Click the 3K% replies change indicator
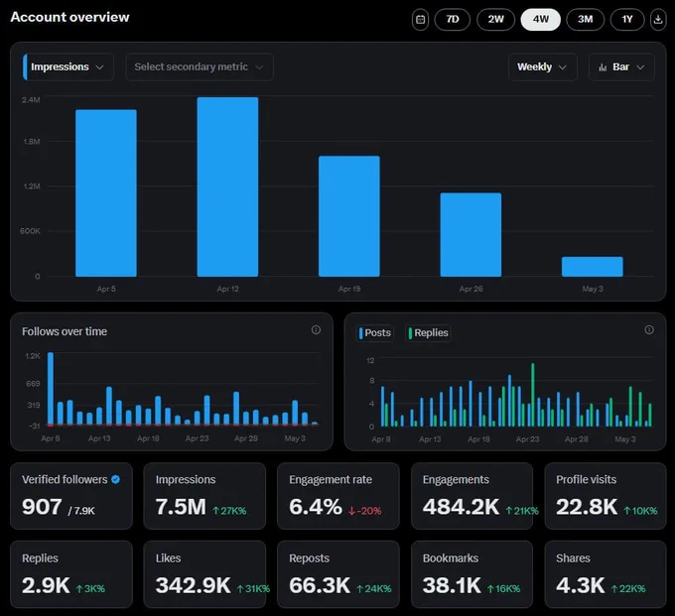This screenshot has width=675, height=616. click(90, 589)
